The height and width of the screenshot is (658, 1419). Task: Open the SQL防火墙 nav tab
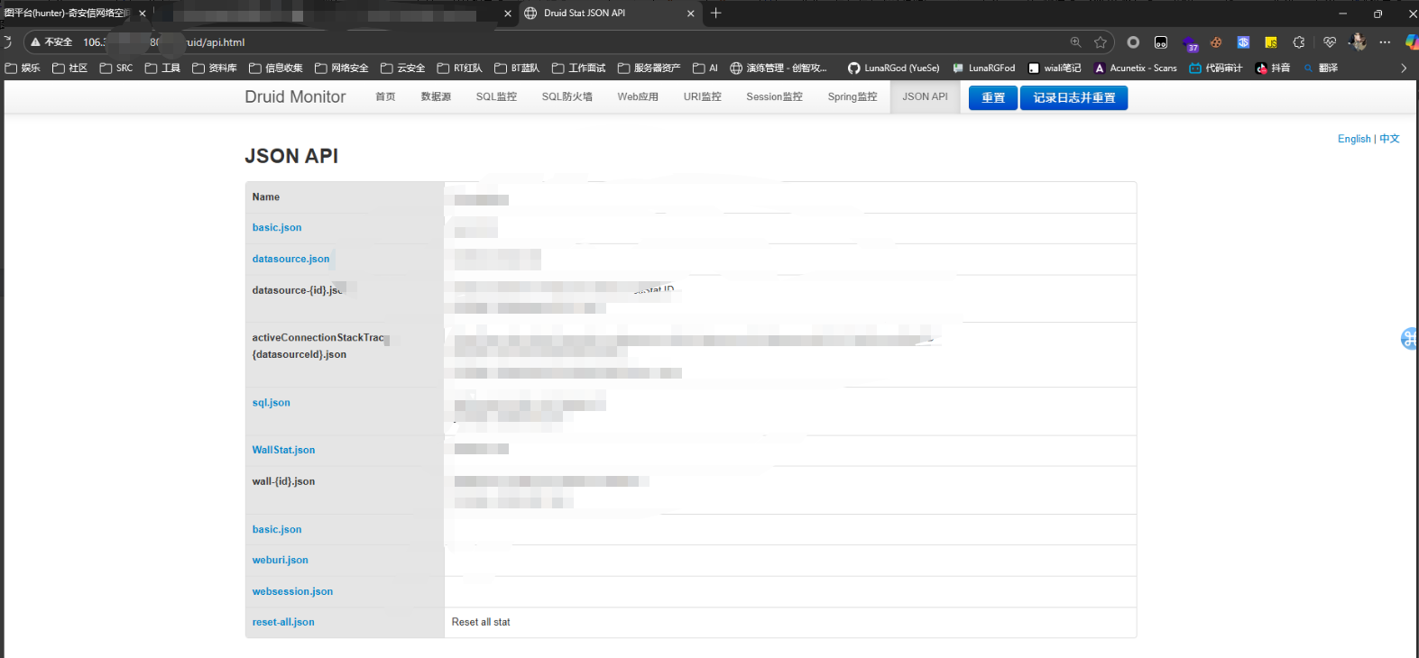coord(567,96)
